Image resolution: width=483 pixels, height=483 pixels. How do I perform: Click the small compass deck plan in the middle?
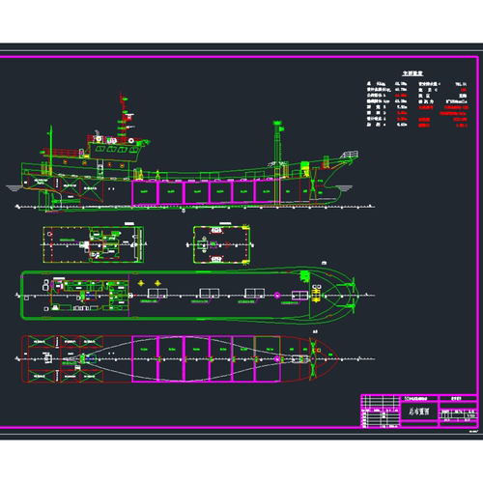221,245
